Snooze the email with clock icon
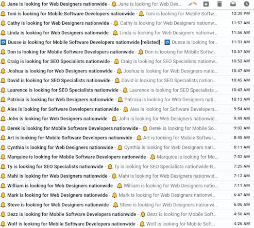The height and width of the screenshot is (228, 254). click(246, 4)
